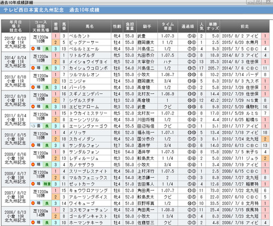Click the 2015/ 8/23 小倉 11R date cell
This screenshot has width=273, height=226.
tap(15, 42)
